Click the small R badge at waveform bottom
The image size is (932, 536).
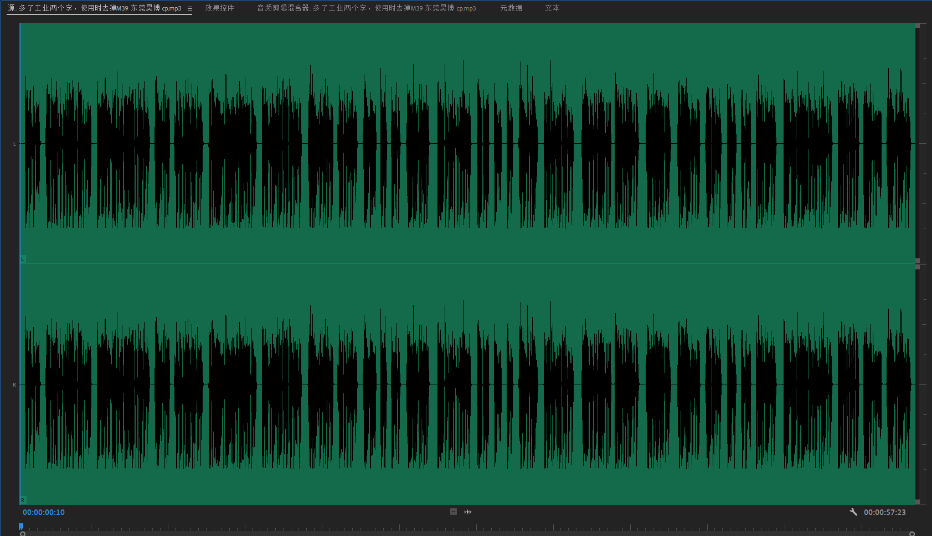pos(23,500)
